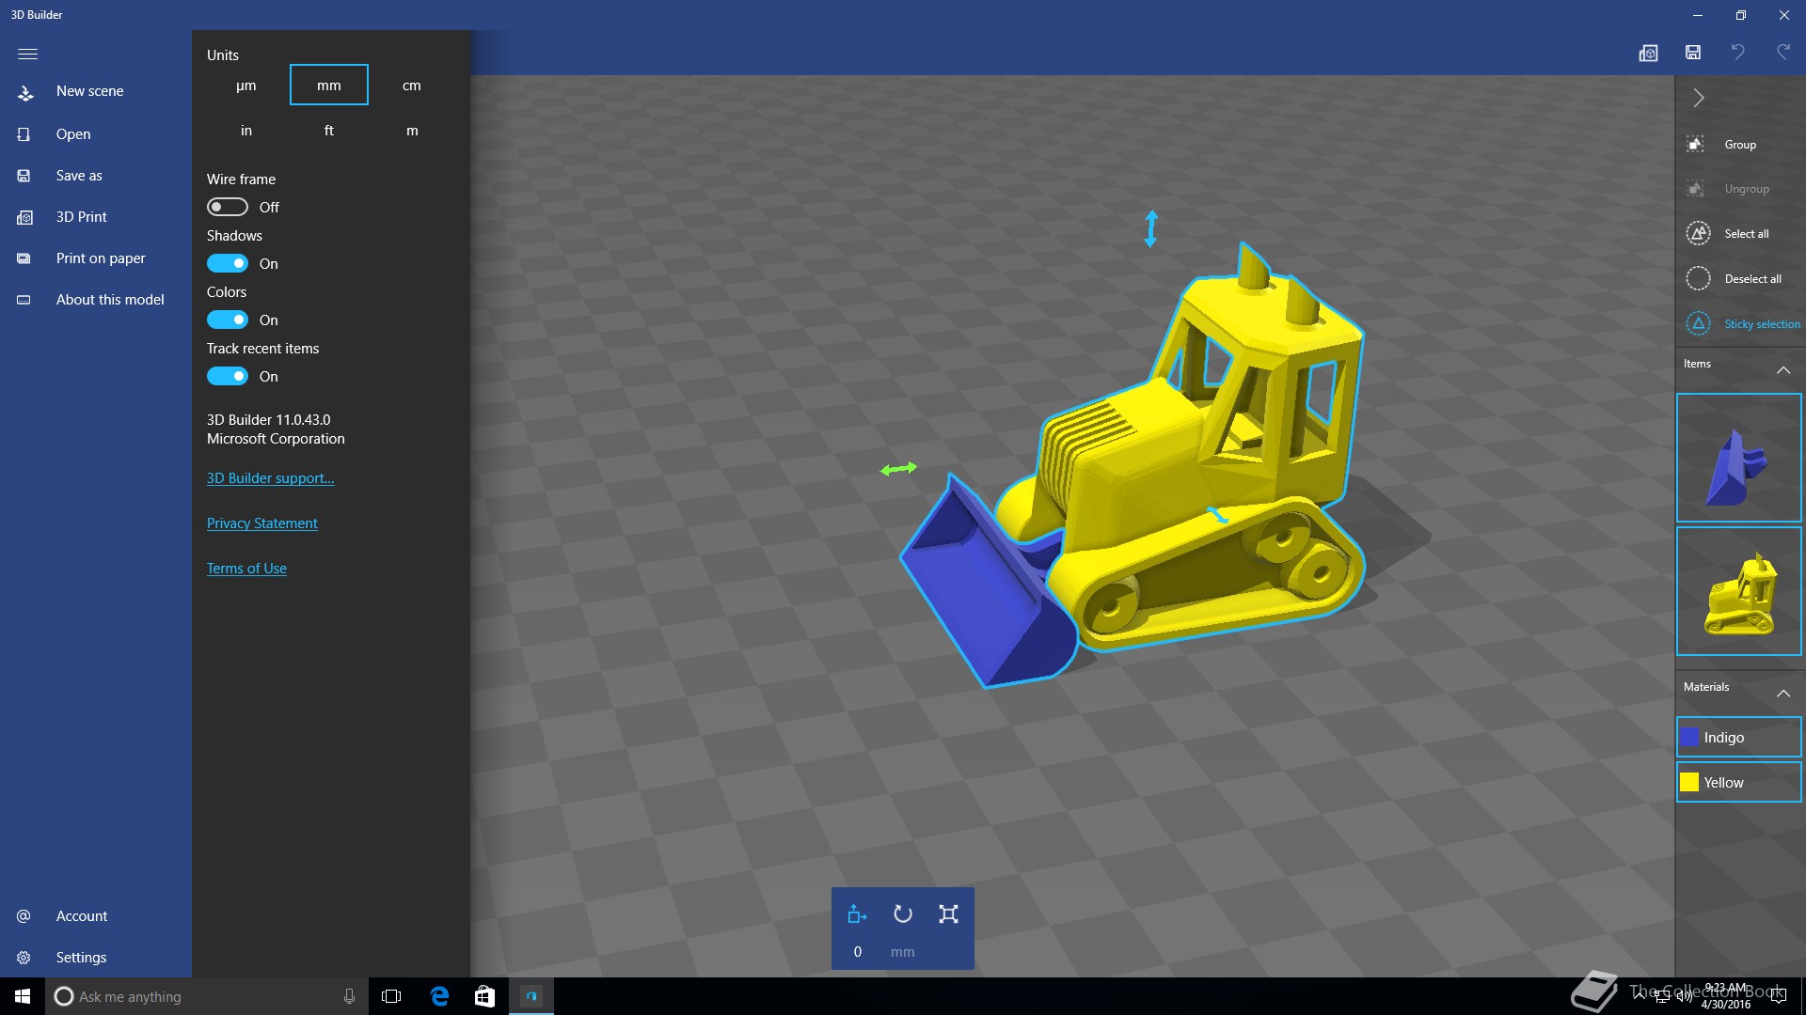Select ft units

[329, 131]
